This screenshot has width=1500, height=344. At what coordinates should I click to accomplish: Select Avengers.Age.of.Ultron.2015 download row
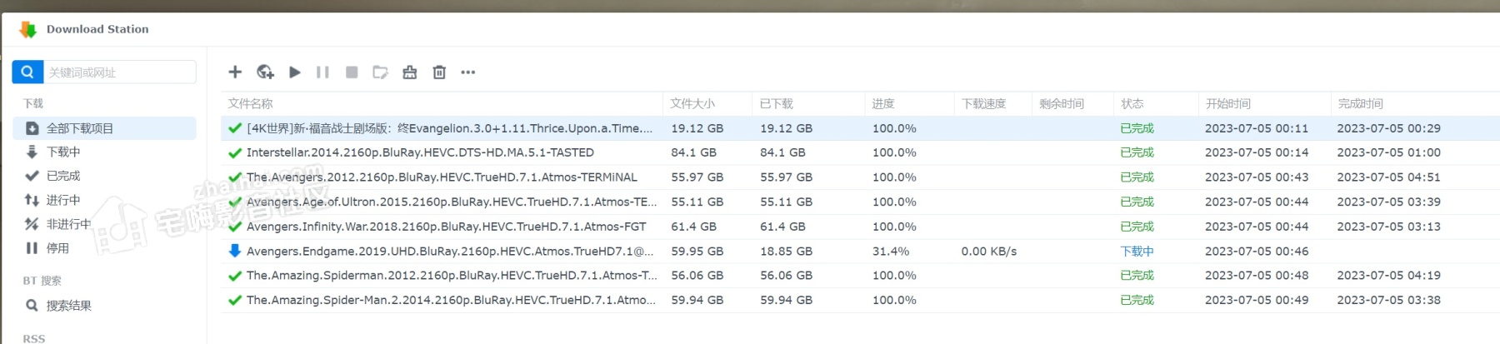tap(860, 202)
